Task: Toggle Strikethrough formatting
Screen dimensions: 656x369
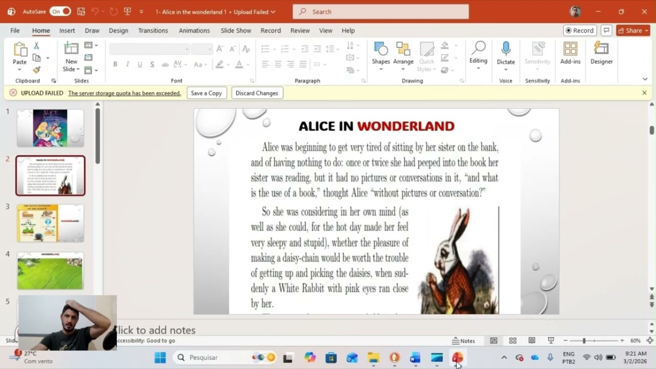Action: coord(165,65)
